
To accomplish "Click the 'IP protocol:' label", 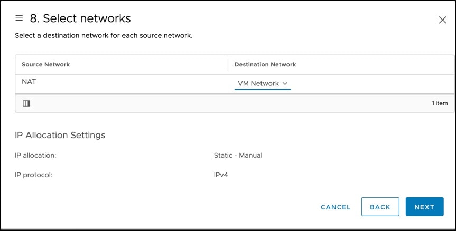I will 33,175.
